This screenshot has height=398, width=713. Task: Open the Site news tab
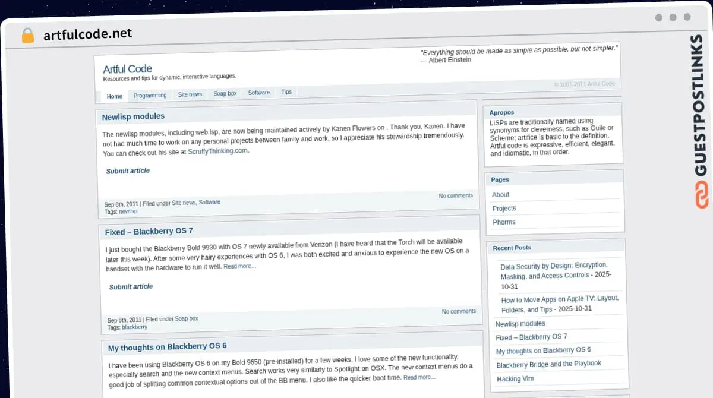190,94
